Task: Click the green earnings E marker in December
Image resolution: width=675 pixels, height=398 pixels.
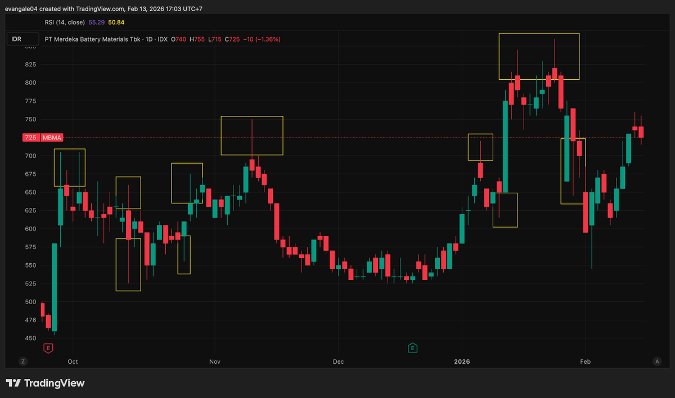Action: coord(412,349)
